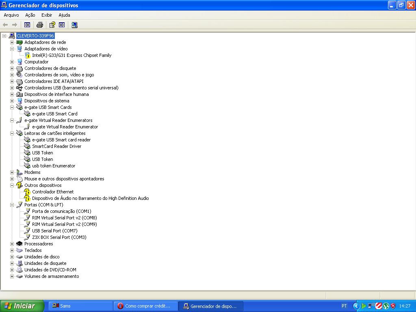Viewport: 416px width, 312px height.
Task: Click the e-gate USB Smart Card device icon
Action: point(27,114)
